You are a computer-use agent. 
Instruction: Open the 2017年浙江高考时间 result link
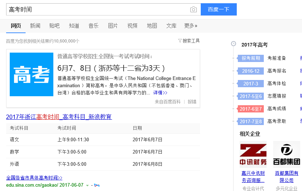tap(59, 117)
